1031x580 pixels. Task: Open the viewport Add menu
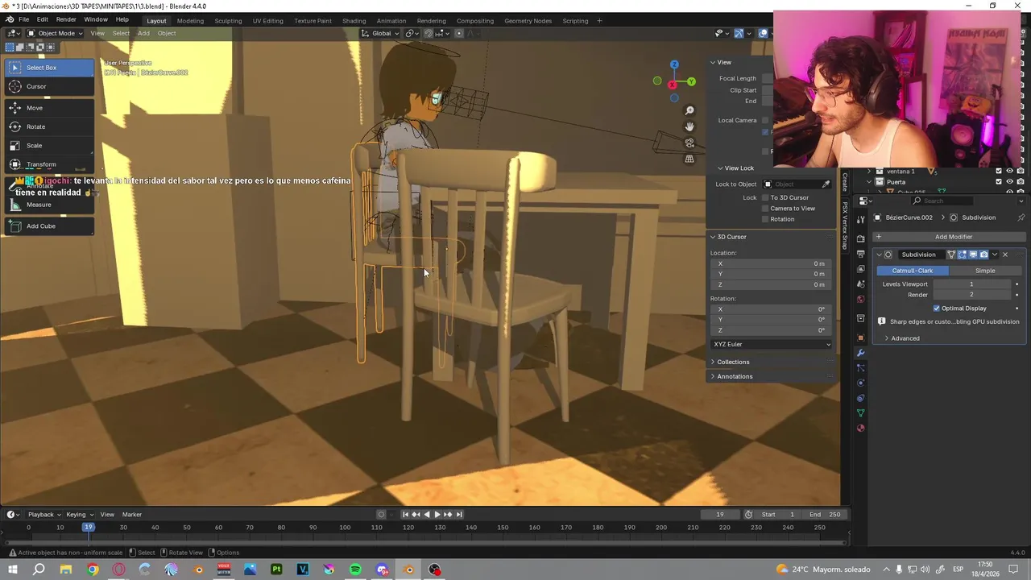[143, 33]
